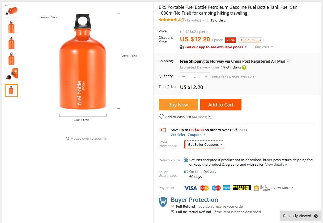Click the green help icon beside delivery time
This screenshot has height=223, width=323.
coord(244,67)
